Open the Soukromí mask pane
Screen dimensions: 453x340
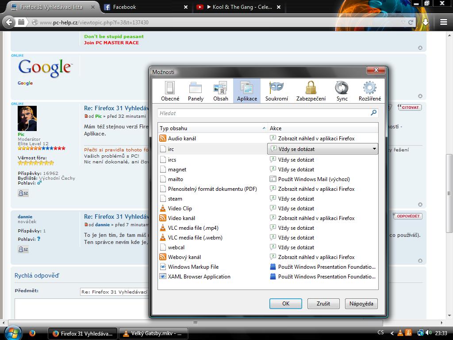[276, 91]
